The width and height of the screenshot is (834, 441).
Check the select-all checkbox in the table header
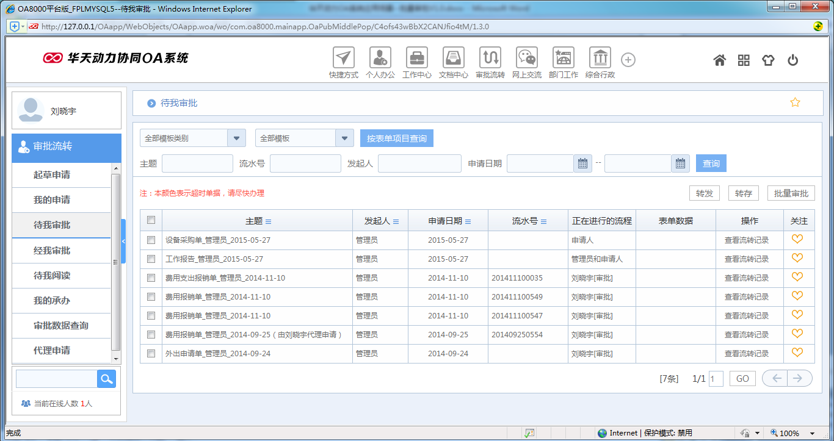click(150, 220)
